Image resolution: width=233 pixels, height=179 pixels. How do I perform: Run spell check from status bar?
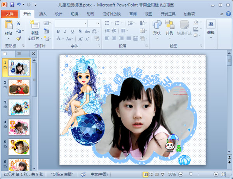(83, 174)
